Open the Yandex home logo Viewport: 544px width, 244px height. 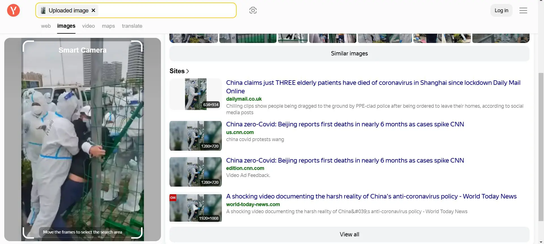(13, 10)
